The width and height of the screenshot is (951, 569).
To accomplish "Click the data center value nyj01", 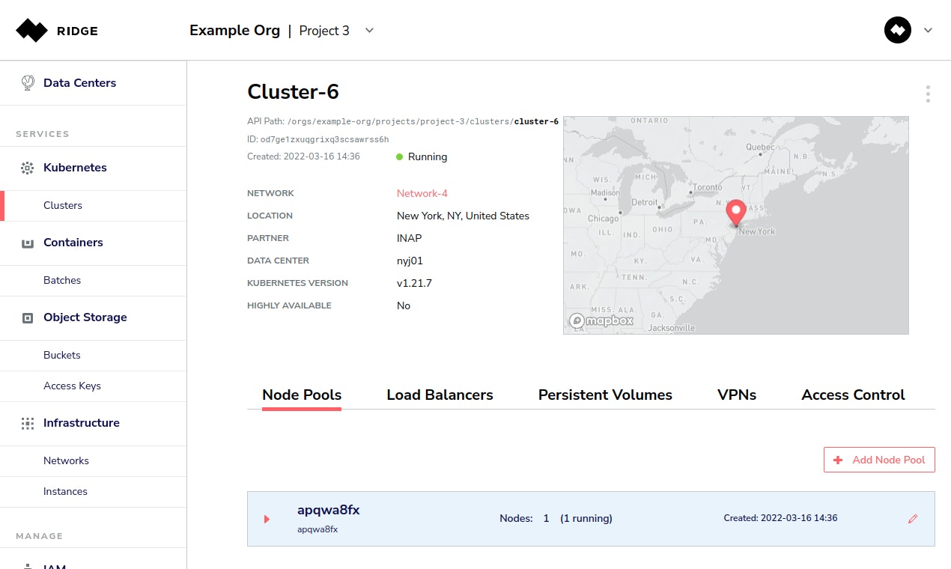I will tap(410, 261).
